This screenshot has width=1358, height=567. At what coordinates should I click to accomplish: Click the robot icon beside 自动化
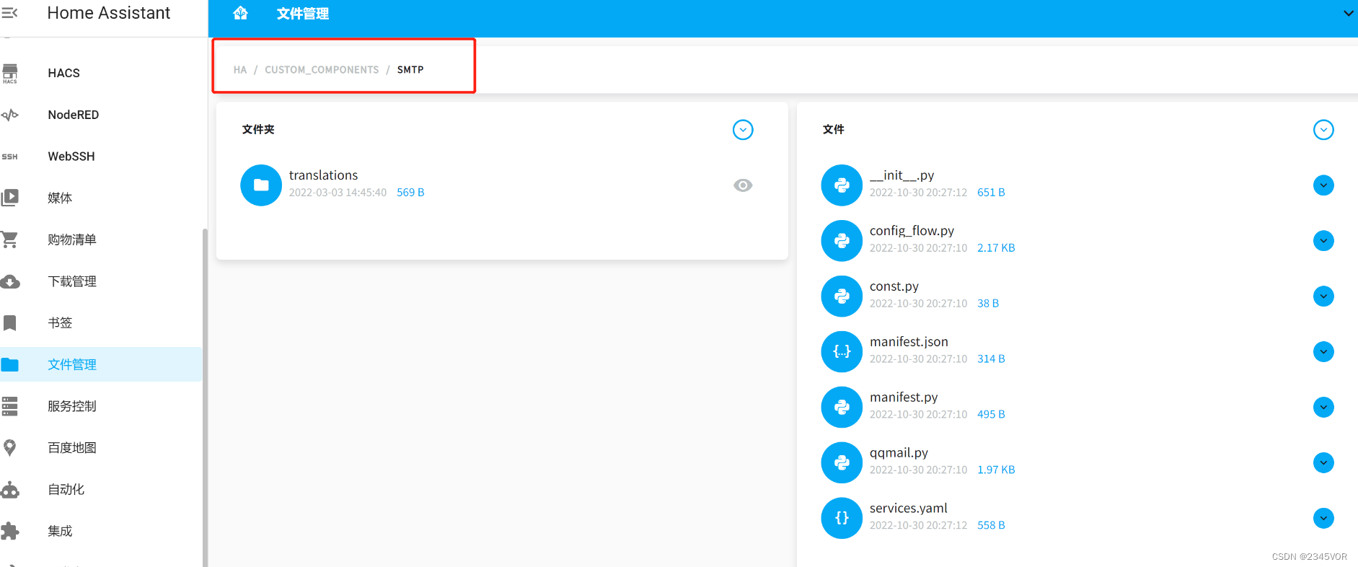pos(10,490)
